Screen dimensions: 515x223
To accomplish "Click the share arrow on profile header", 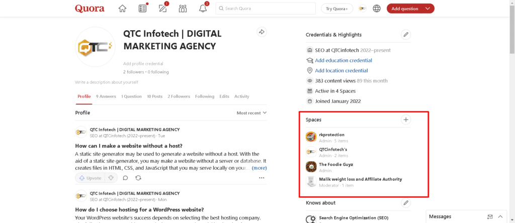I will [x=262, y=32].
